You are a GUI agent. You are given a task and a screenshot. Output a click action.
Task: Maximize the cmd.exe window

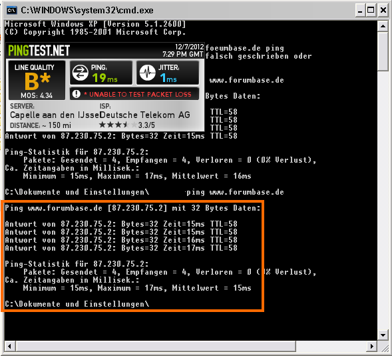[371, 10]
